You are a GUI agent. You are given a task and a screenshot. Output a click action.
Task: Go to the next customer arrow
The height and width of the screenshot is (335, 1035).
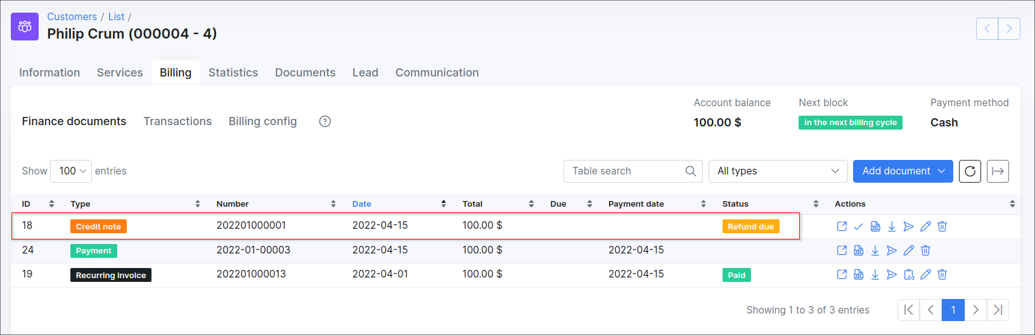1009,28
